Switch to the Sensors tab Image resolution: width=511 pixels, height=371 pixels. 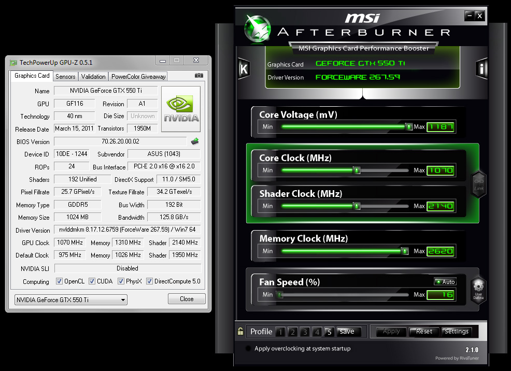point(65,77)
